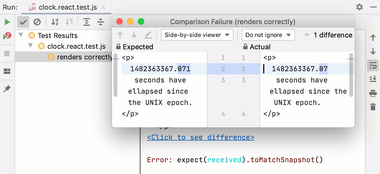Click the Click to see difference link
The height and width of the screenshot is (174, 380).
click(200, 137)
